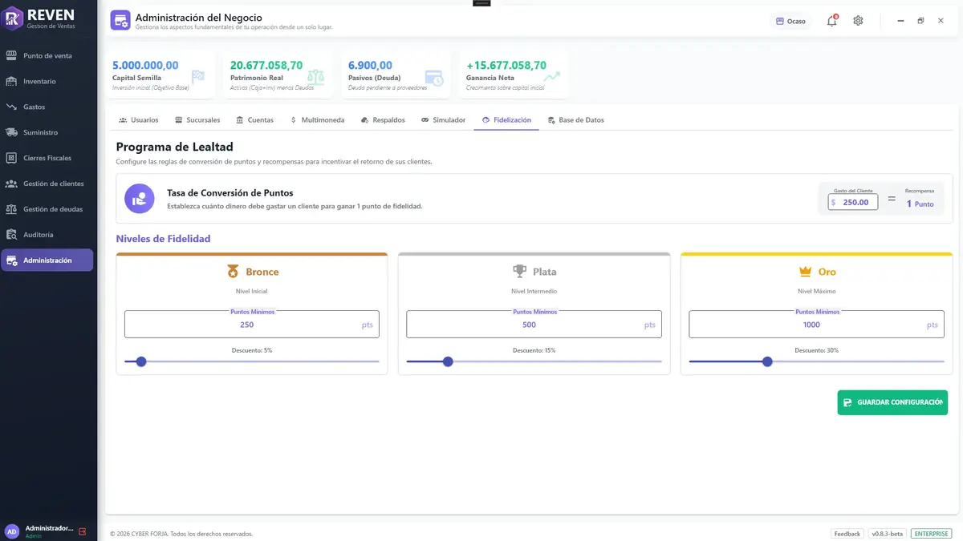Screen dimensions: 963x541
Task: Click the Programa de Lealtad heading
Action: pos(175,147)
